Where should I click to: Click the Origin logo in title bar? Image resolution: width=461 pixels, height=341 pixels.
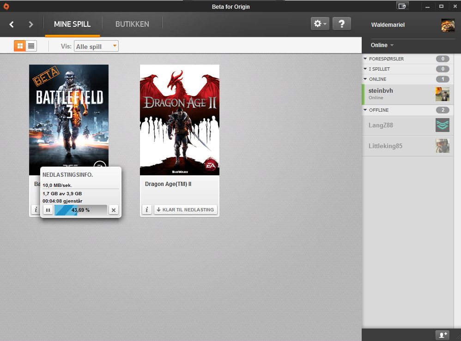tap(6, 6)
